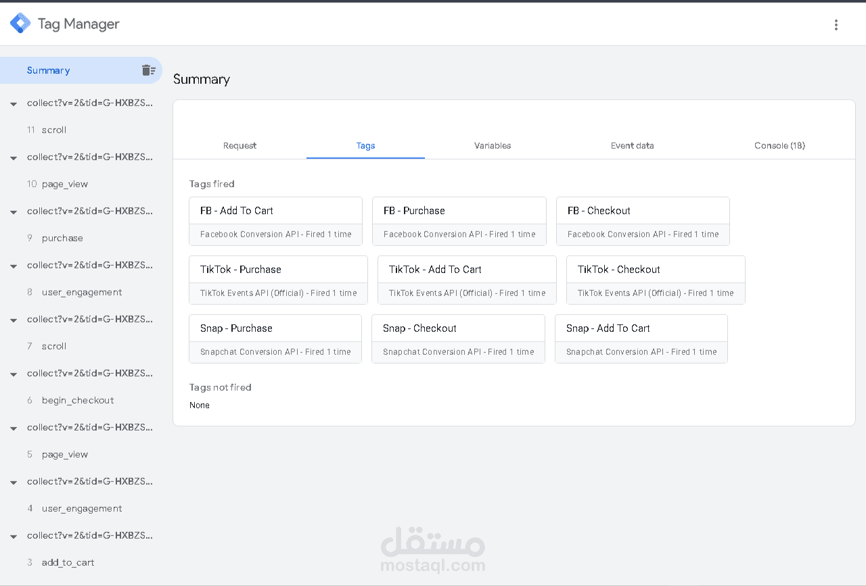Select event 8 user_engagement
The width and height of the screenshot is (866, 586).
pos(81,292)
